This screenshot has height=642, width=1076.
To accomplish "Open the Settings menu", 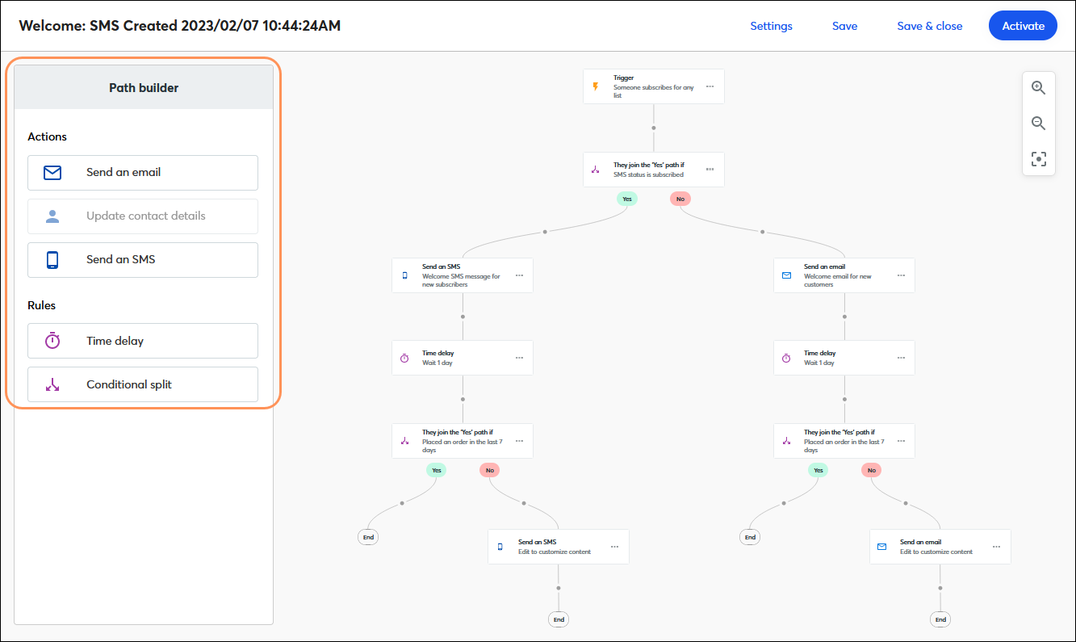I will [771, 25].
